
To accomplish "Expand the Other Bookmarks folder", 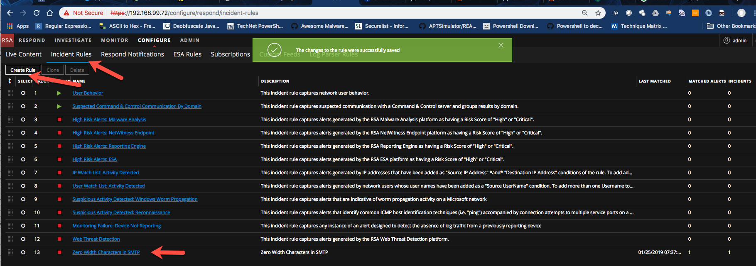I will pos(731,26).
